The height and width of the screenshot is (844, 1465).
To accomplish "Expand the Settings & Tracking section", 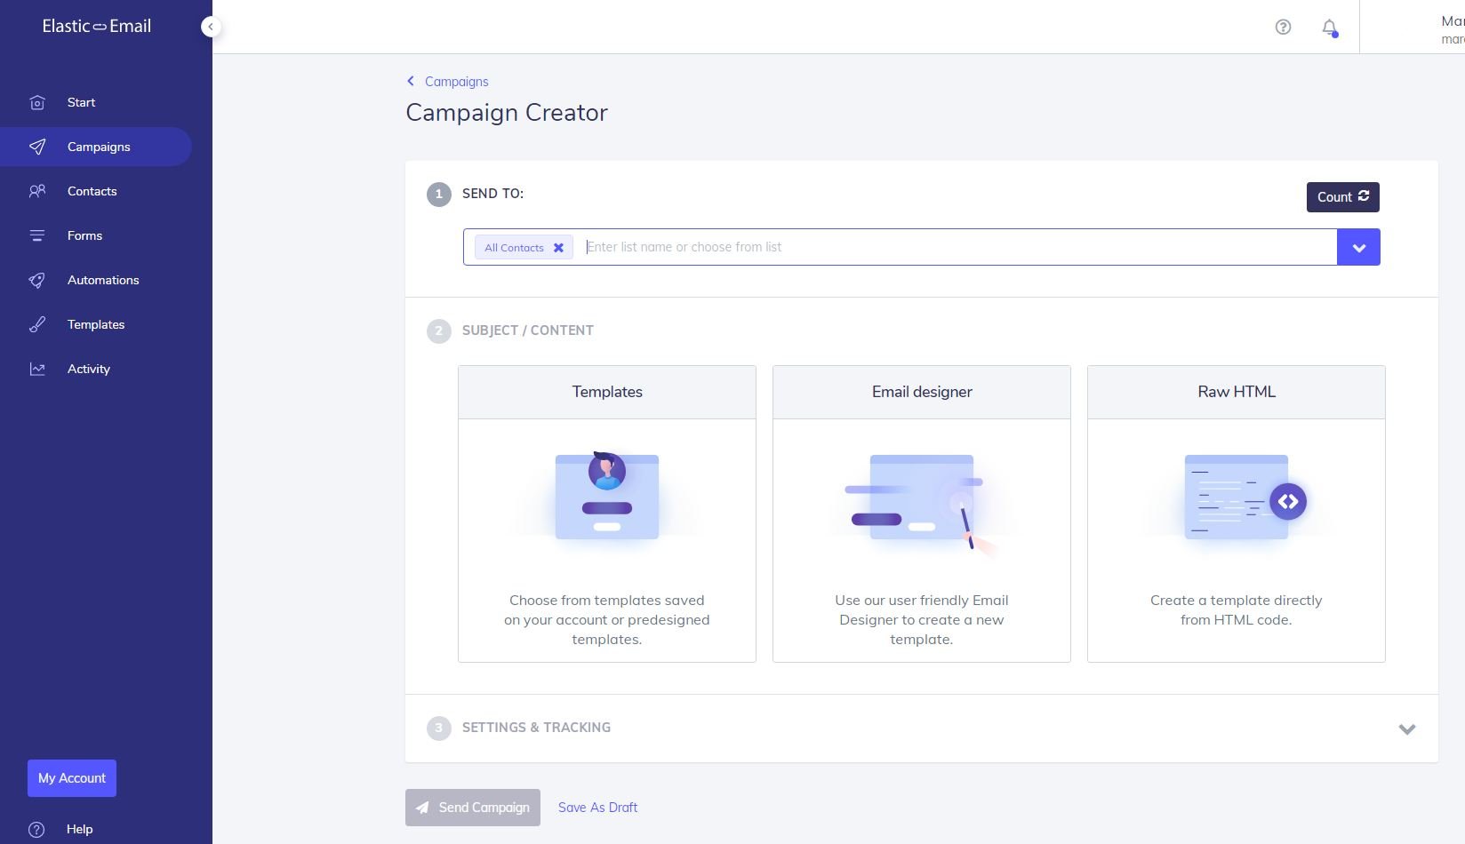I will [1406, 729].
